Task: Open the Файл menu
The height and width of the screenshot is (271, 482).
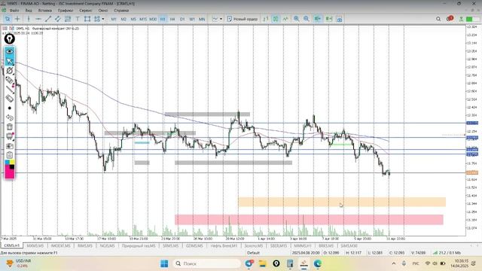Action: pos(14,11)
